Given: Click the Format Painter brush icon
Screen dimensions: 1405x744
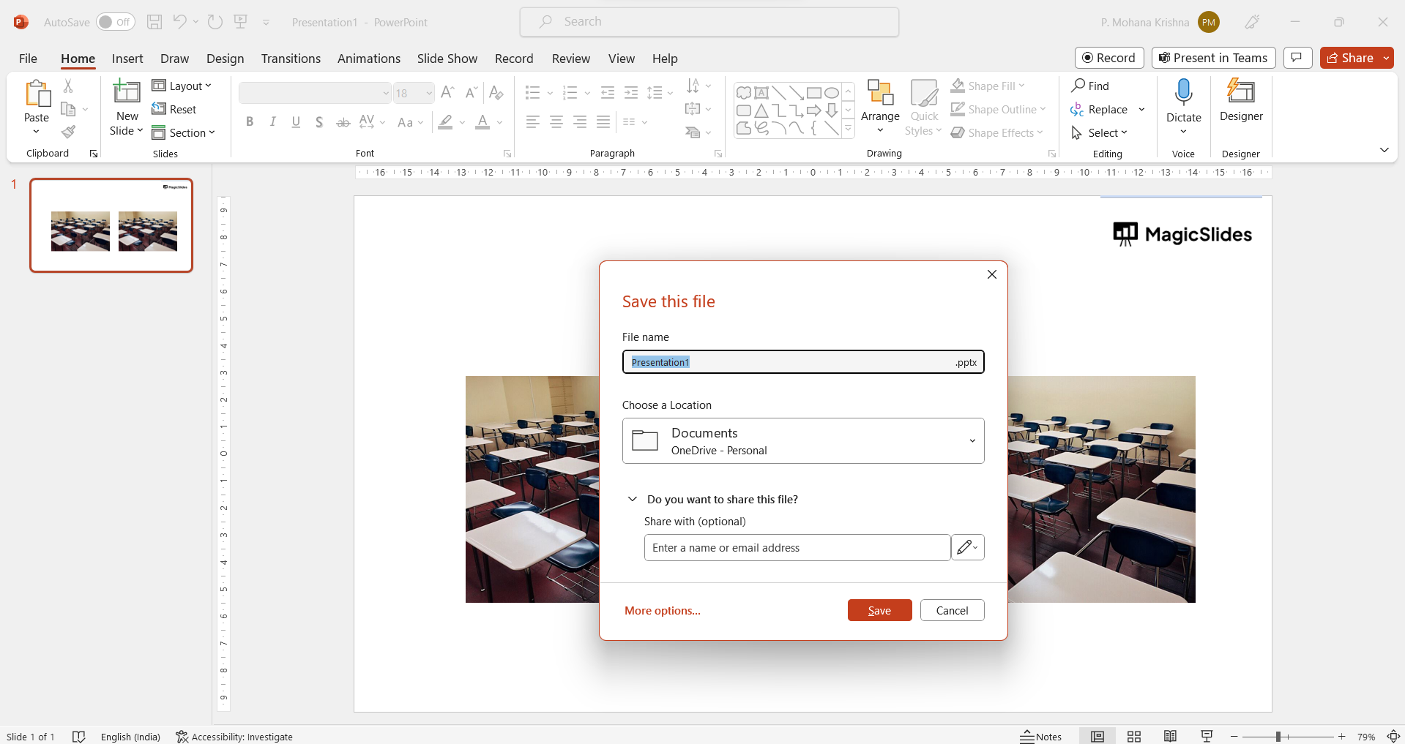Looking at the screenshot, I should tap(68, 132).
